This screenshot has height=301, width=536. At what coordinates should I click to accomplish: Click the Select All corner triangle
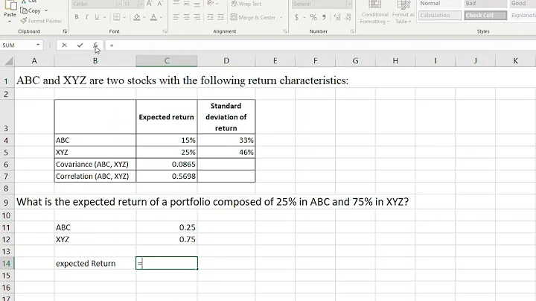pos(7,61)
